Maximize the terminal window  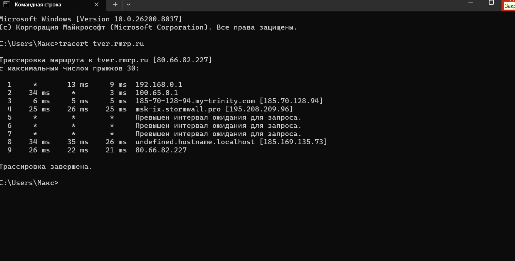[x=491, y=2]
